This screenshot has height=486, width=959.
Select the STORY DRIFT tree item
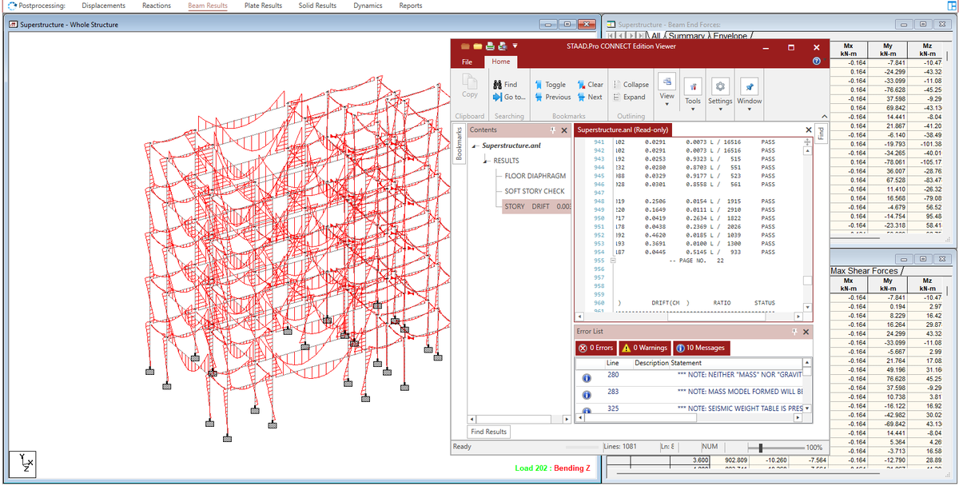tap(527, 207)
